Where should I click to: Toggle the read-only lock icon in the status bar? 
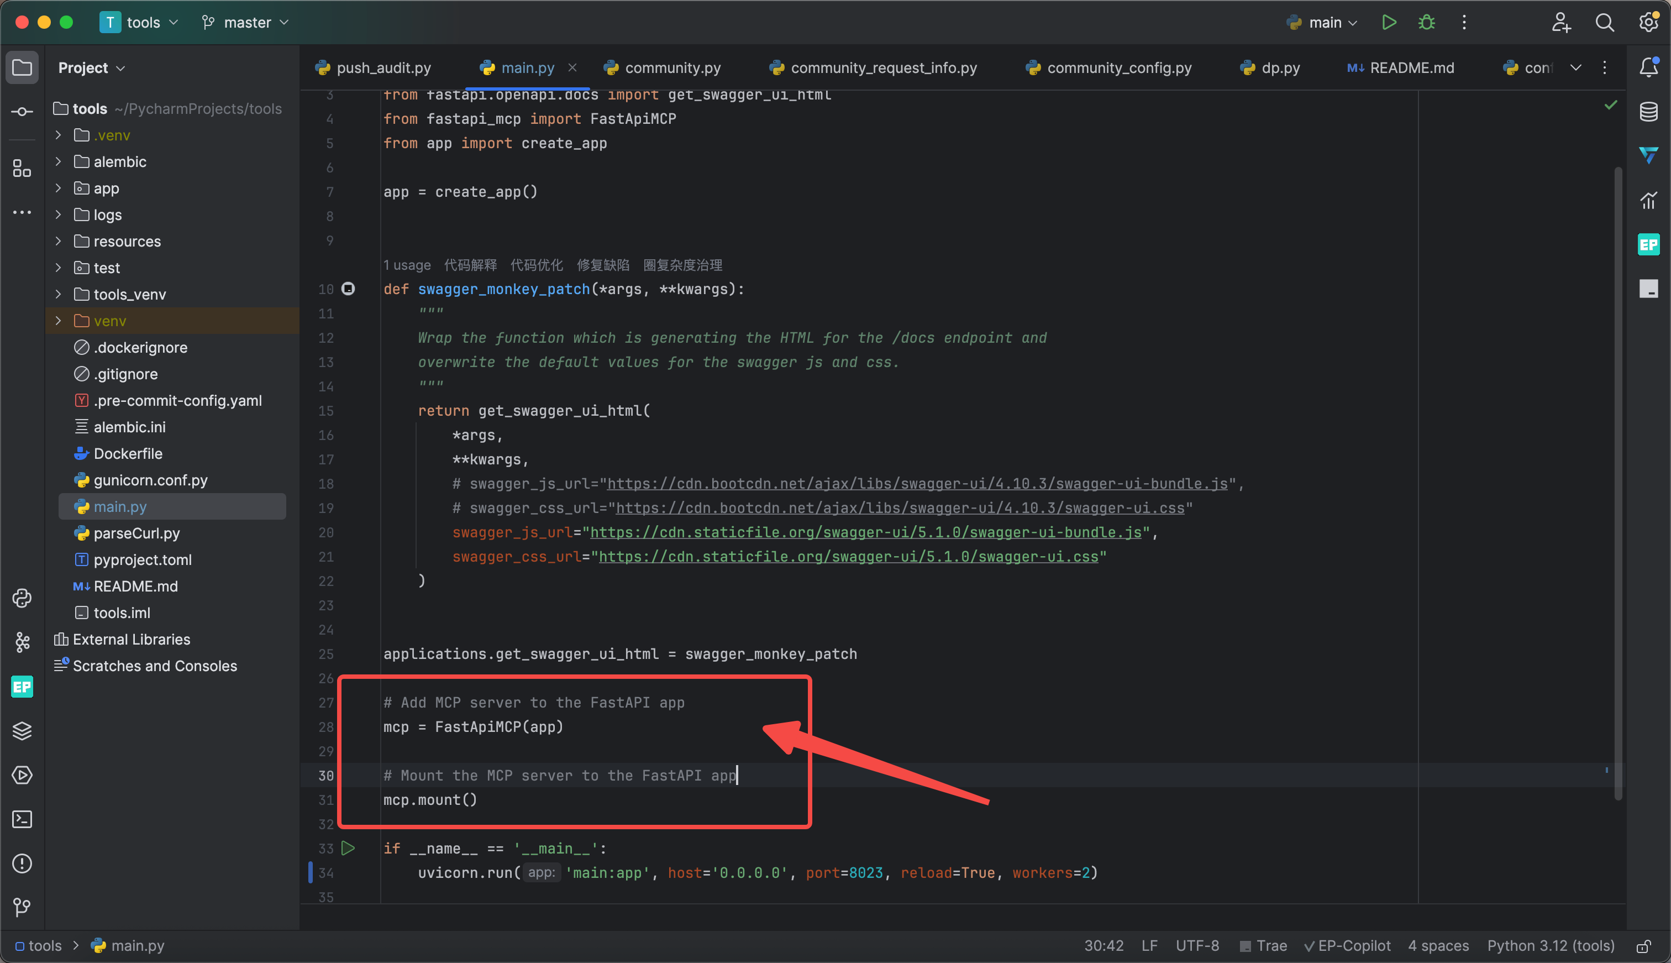point(1644,946)
